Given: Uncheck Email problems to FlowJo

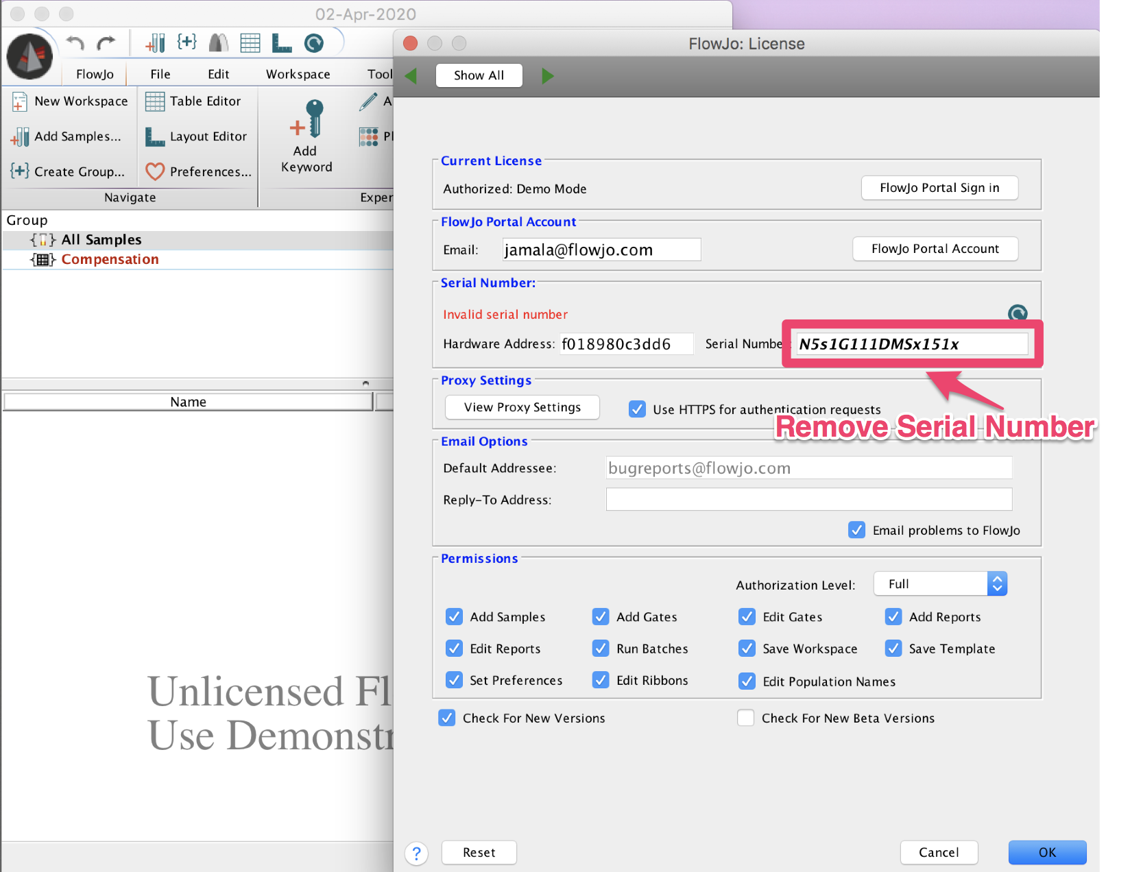Looking at the screenshot, I should [x=856, y=530].
